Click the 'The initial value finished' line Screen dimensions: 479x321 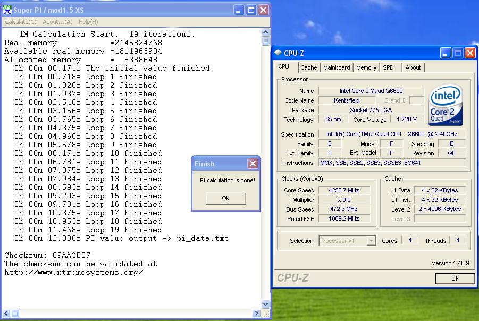point(112,68)
